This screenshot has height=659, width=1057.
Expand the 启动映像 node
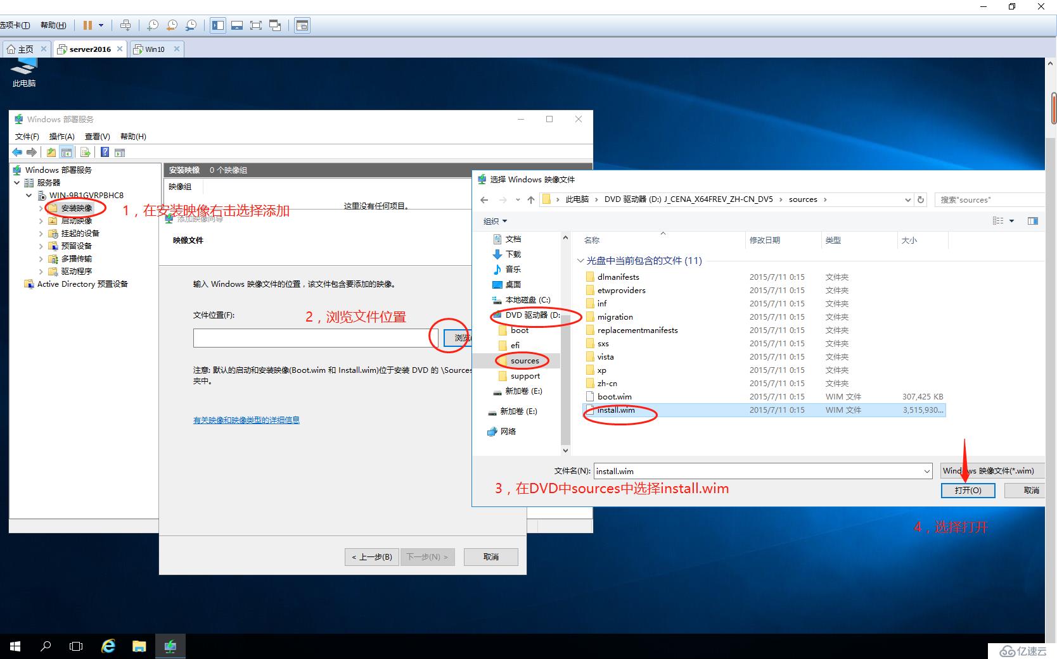41,220
